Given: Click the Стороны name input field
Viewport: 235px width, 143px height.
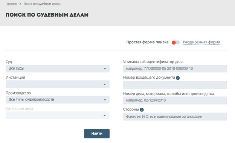Looking at the screenshot, I should (x=175, y=117).
